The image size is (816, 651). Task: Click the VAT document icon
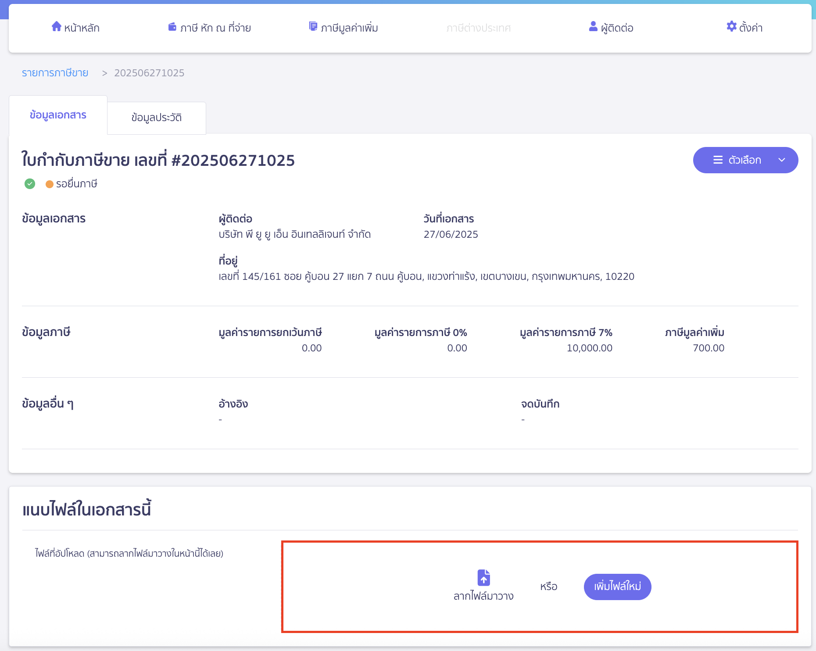(313, 26)
